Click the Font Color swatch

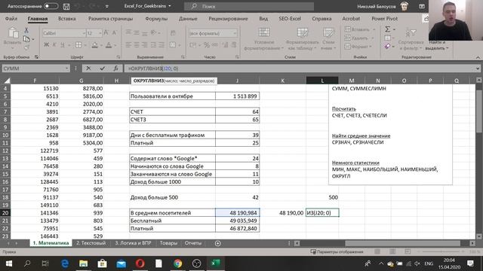(x=109, y=45)
